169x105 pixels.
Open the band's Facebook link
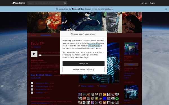point(127,76)
